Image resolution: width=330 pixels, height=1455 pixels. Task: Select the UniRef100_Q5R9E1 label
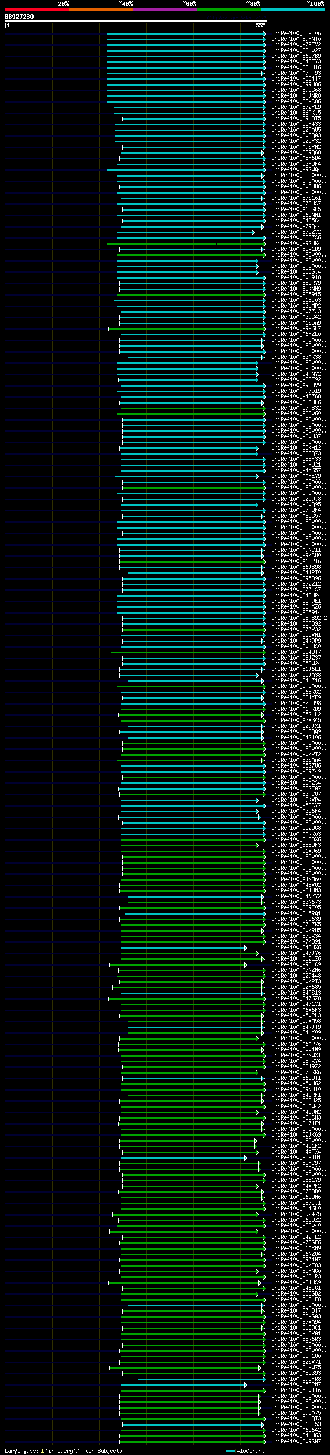(295, 600)
